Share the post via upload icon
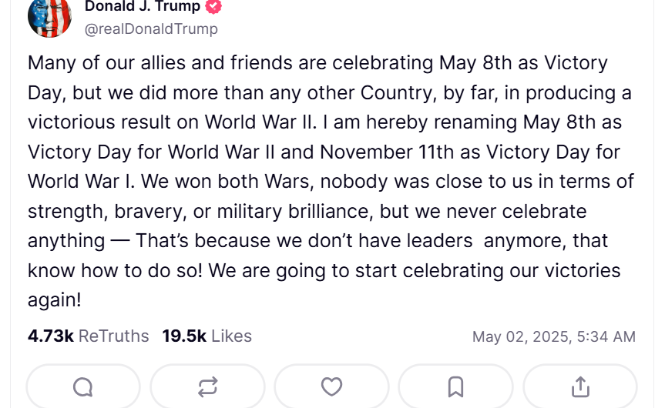Screen dimensions: 665x408 tap(580, 386)
